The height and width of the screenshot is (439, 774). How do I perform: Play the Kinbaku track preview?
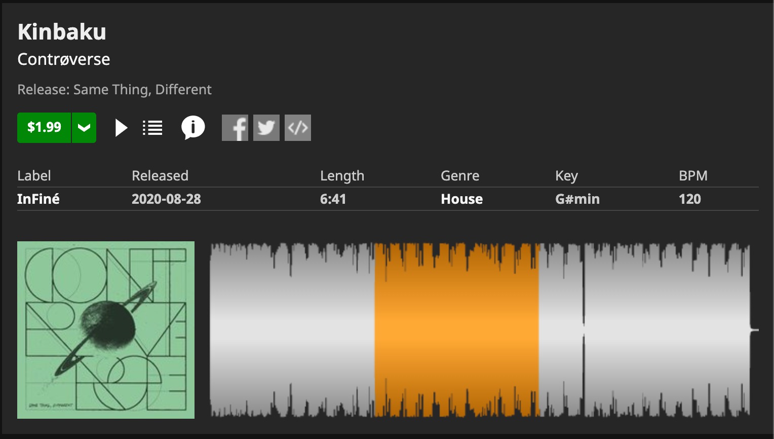click(121, 128)
